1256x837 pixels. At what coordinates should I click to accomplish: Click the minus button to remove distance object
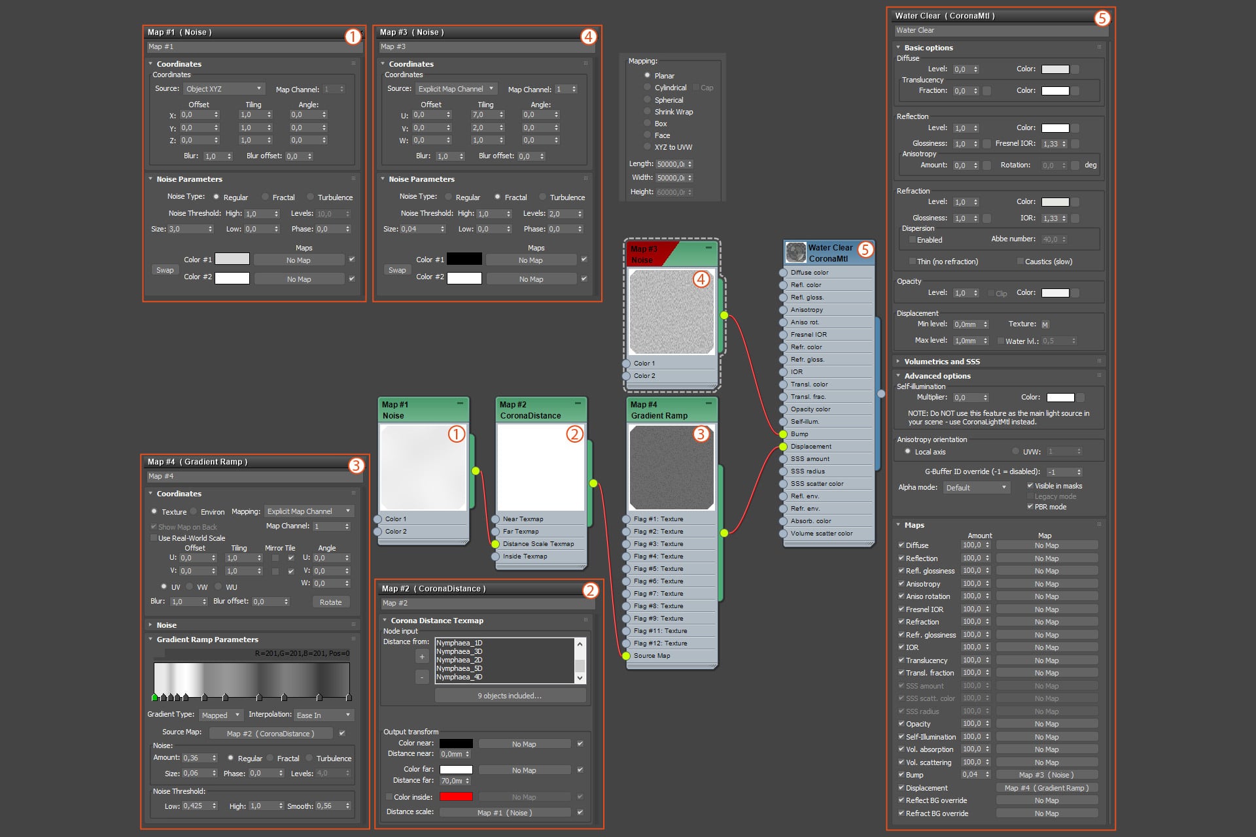click(x=422, y=677)
